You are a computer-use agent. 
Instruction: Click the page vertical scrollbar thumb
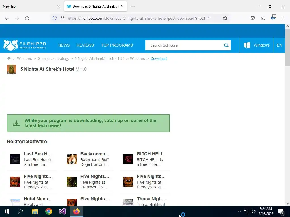click(x=287, y=47)
